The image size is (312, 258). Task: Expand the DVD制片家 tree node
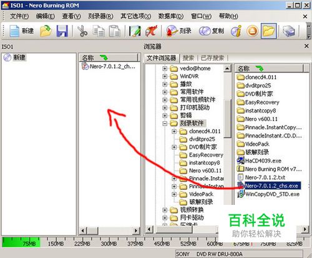tap(174, 147)
